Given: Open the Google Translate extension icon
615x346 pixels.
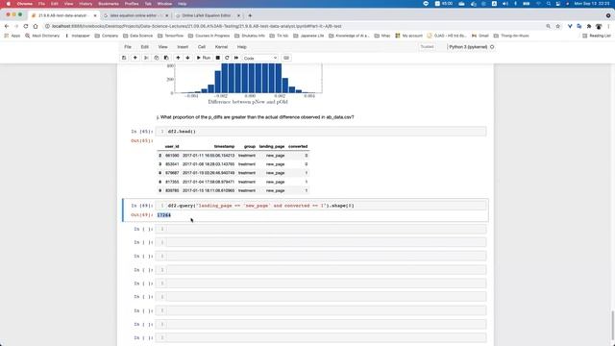Looking at the screenshot, I should [579, 26].
